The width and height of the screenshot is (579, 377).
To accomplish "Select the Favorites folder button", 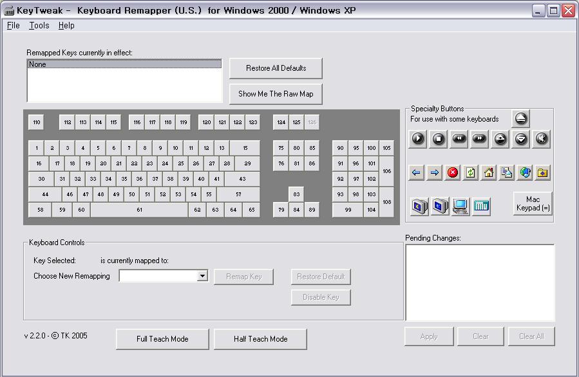I will pos(542,172).
